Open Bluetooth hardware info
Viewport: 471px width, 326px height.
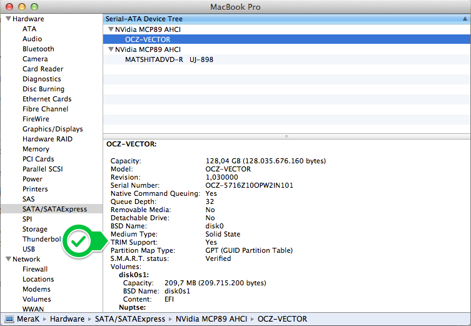click(x=38, y=49)
